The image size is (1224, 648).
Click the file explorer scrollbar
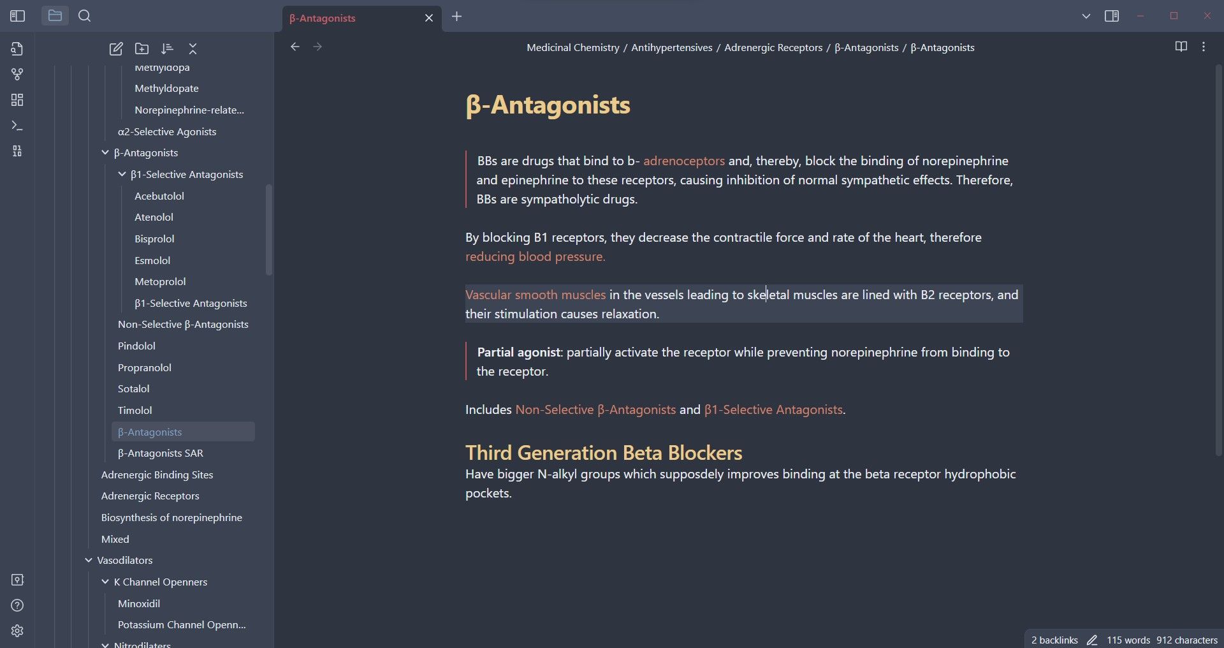click(x=269, y=230)
